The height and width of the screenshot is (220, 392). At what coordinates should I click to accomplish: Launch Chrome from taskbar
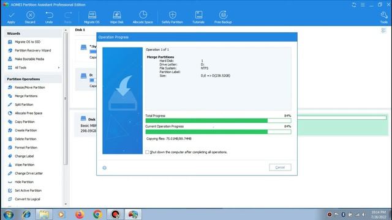point(97,215)
